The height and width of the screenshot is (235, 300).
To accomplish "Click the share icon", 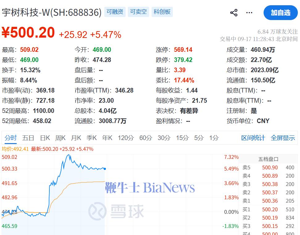I will click(x=234, y=13).
